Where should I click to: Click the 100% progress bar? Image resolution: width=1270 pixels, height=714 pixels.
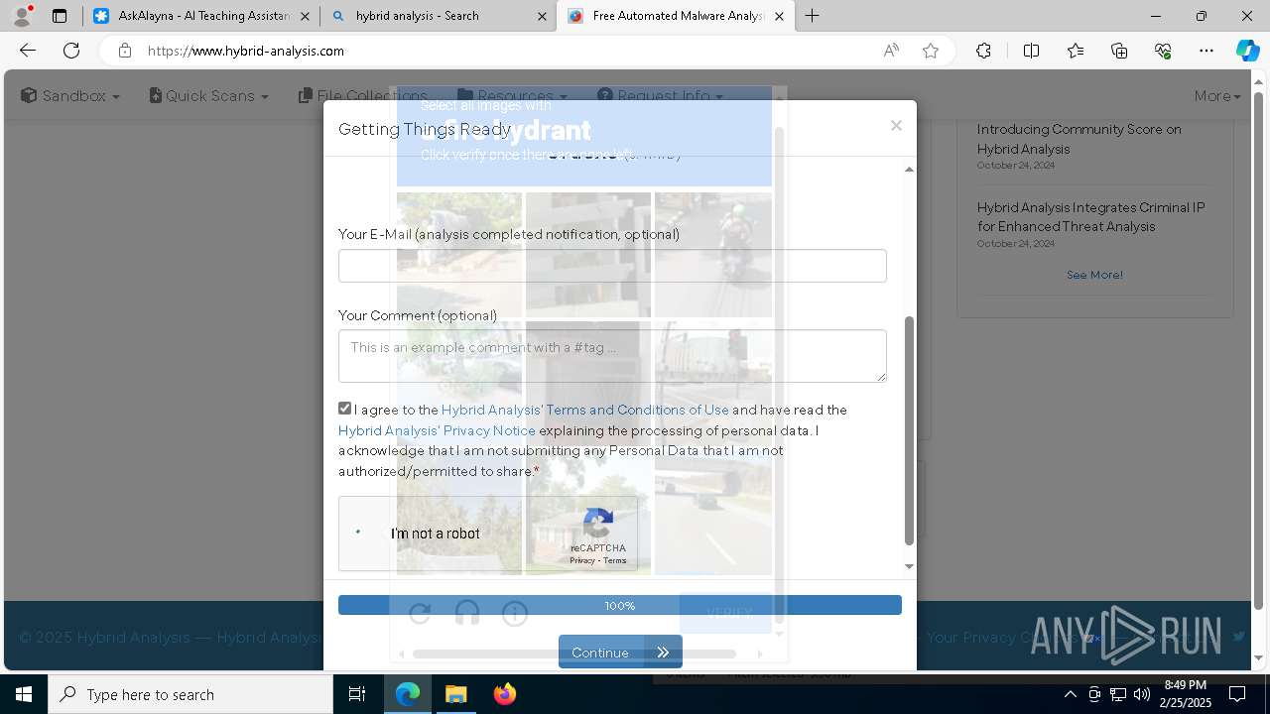pos(620,605)
